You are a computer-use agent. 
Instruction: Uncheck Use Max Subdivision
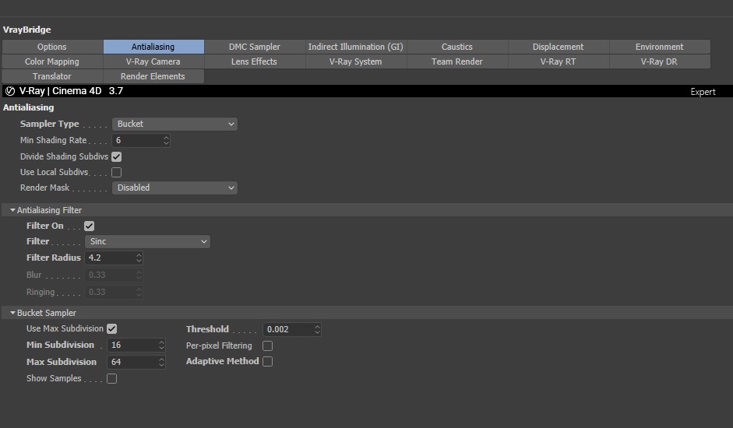click(111, 329)
